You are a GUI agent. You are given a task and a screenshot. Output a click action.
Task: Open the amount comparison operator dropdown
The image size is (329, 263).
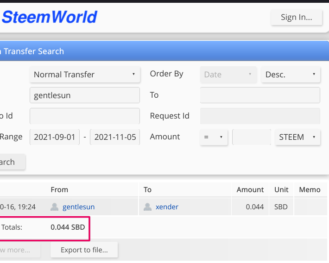point(214,137)
